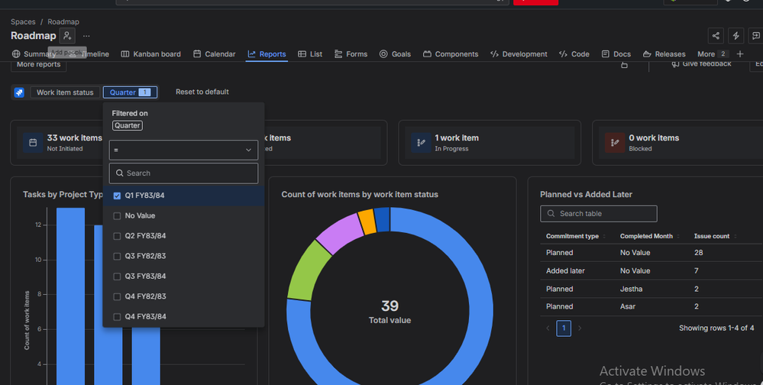Check the Q4 FY83/84 checkbox
763x385 pixels.
point(117,317)
